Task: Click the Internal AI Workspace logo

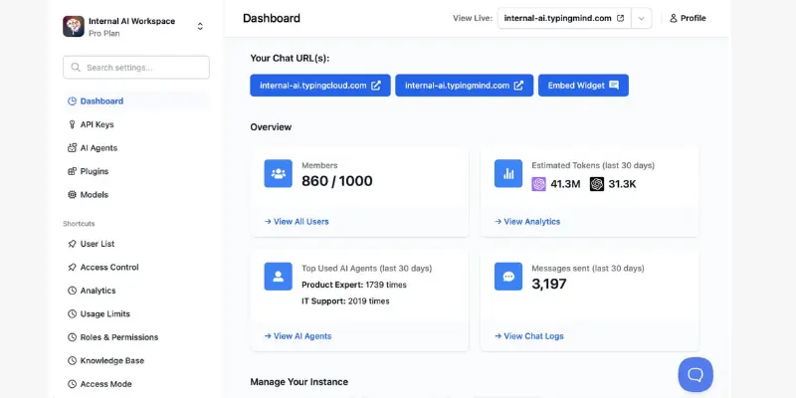Action: [x=74, y=27]
